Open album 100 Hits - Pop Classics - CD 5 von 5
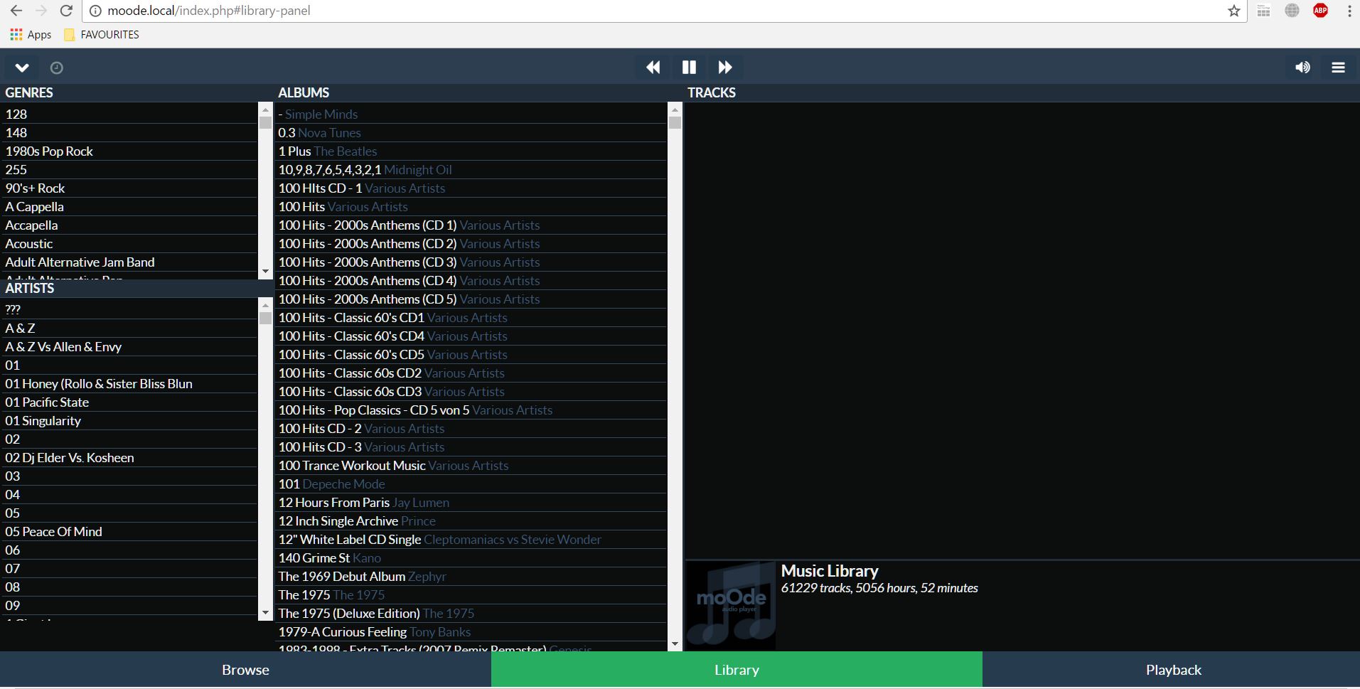The height and width of the screenshot is (689, 1360). (x=471, y=410)
